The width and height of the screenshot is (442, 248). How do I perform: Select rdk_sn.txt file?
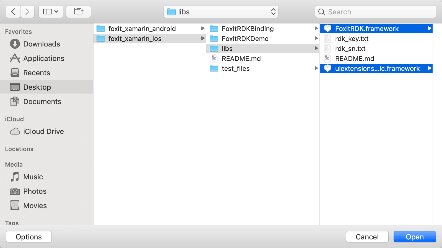click(x=376, y=48)
